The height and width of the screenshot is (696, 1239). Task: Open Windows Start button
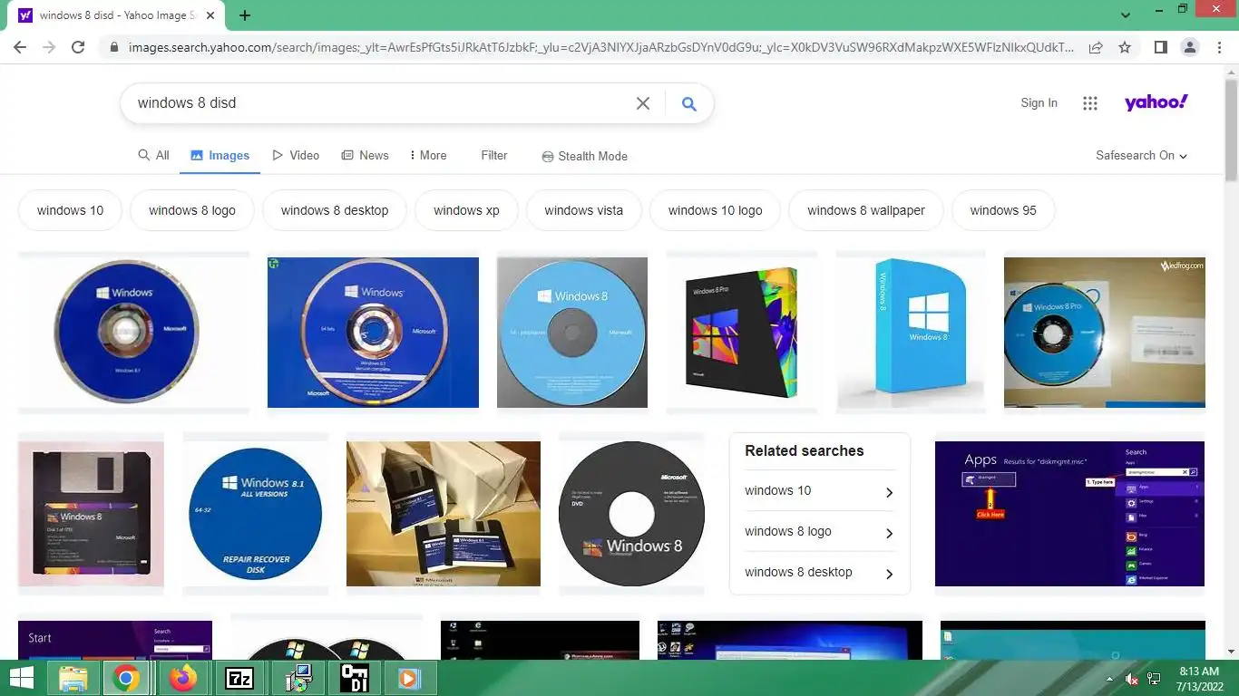(x=22, y=678)
